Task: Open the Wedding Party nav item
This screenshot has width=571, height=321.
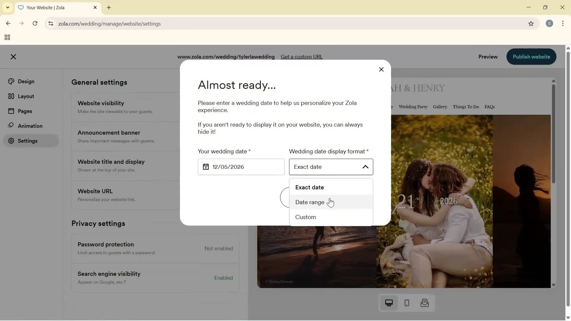Action: (x=413, y=107)
